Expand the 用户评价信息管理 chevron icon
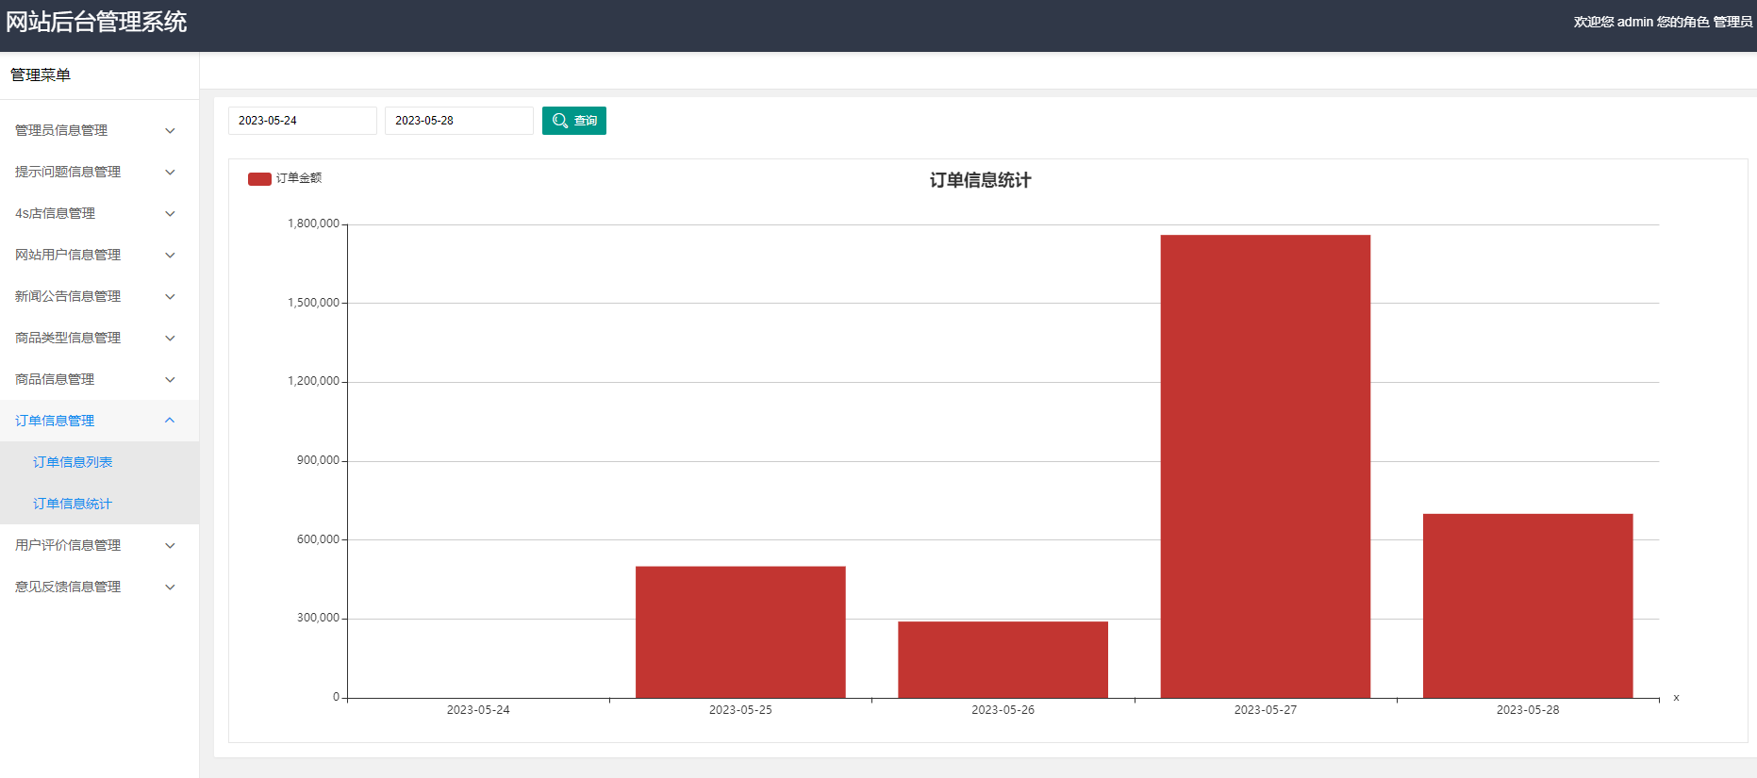Viewport: 1757px width, 778px height. [x=170, y=546]
